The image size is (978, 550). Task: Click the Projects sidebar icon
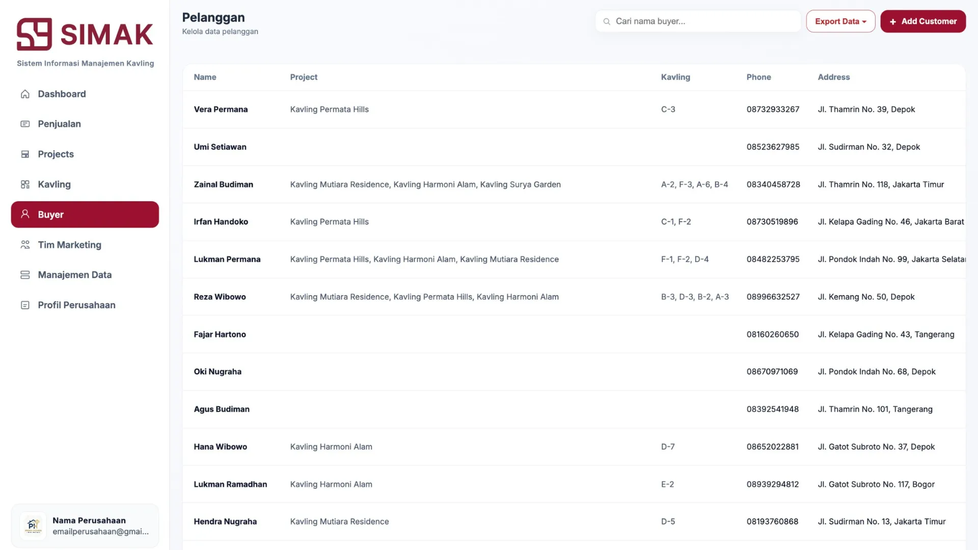pos(25,154)
